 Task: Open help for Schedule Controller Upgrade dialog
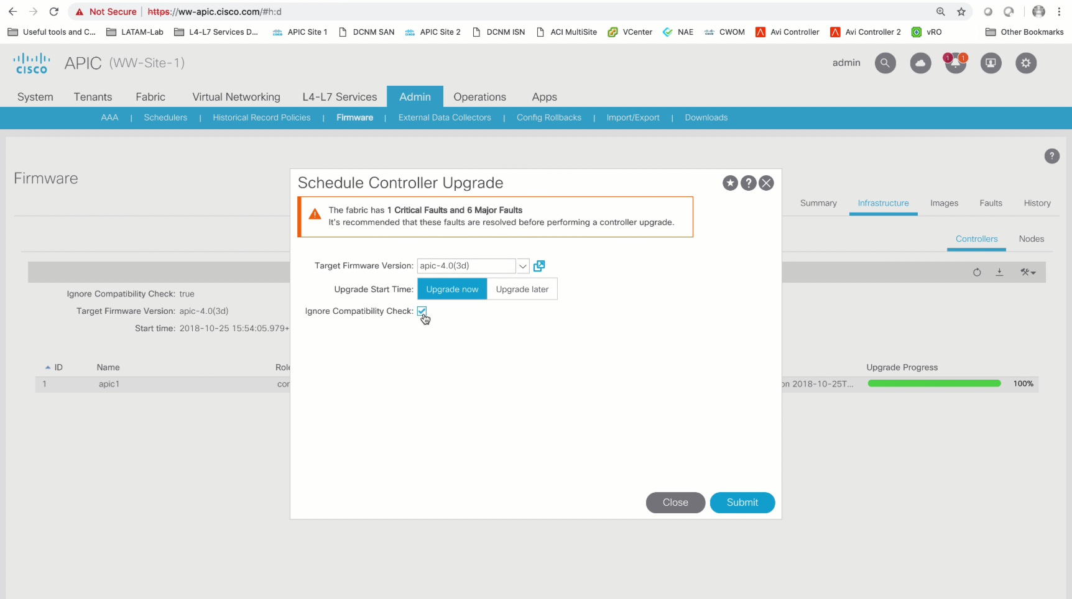pyautogui.click(x=748, y=183)
